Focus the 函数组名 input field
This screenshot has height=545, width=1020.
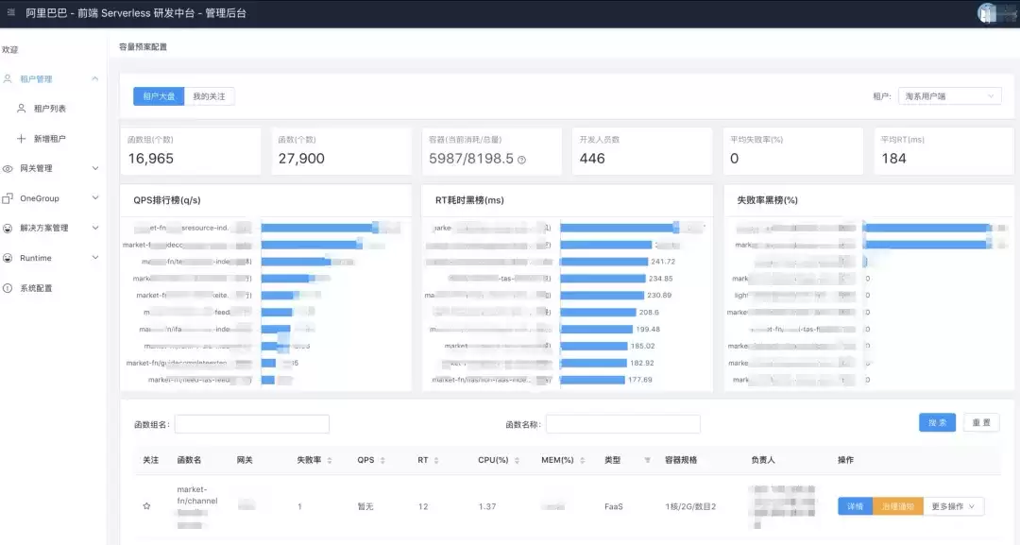click(x=252, y=424)
